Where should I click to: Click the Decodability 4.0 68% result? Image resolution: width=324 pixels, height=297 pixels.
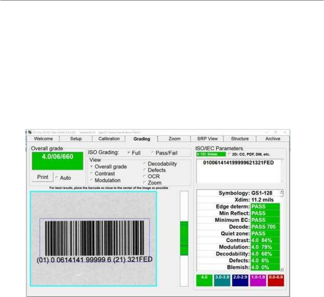click(265, 254)
